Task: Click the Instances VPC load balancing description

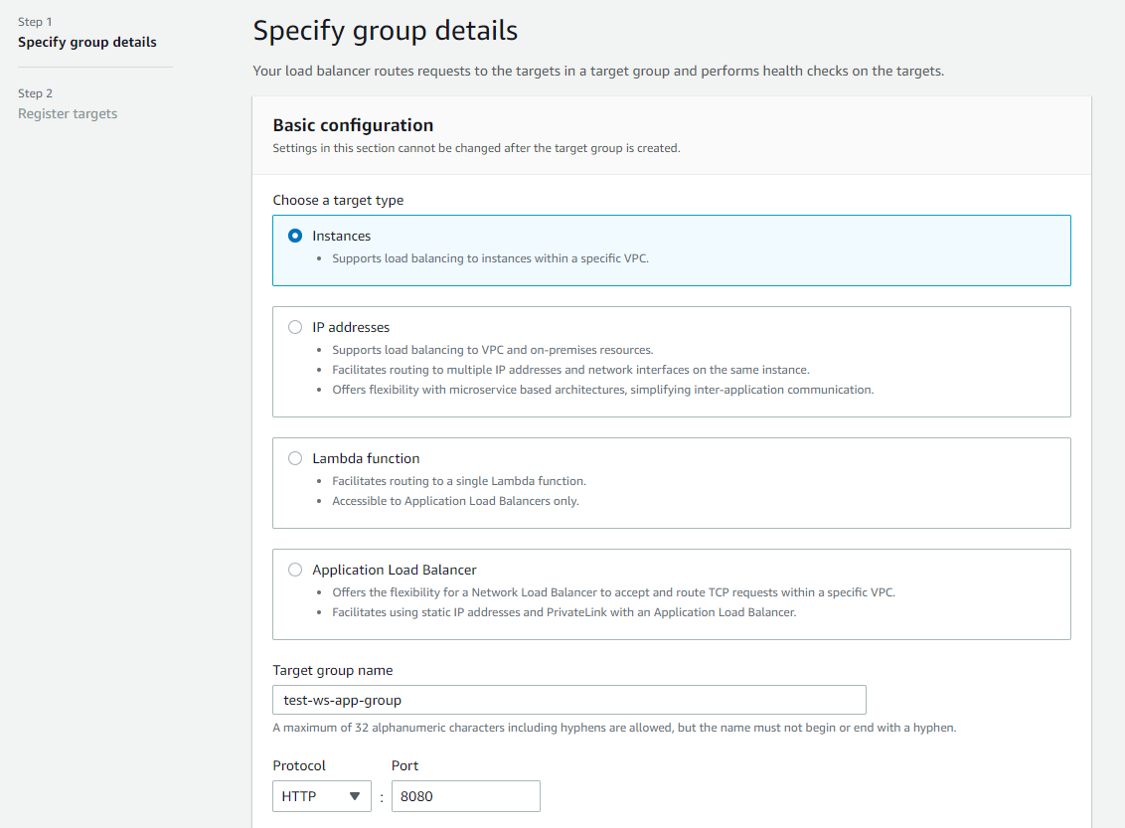Action: [490, 258]
